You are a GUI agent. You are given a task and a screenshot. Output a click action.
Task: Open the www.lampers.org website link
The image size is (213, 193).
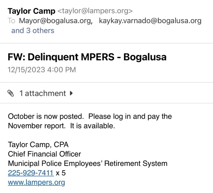click(36, 182)
